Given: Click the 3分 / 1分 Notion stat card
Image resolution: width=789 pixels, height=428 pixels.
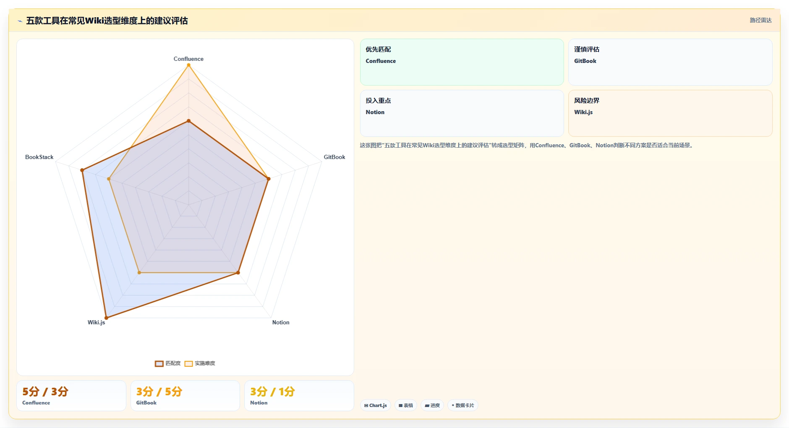Looking at the screenshot, I should point(299,396).
